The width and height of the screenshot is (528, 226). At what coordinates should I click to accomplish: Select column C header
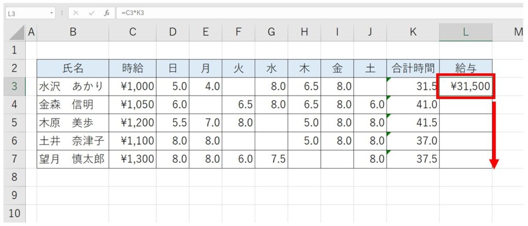click(133, 32)
